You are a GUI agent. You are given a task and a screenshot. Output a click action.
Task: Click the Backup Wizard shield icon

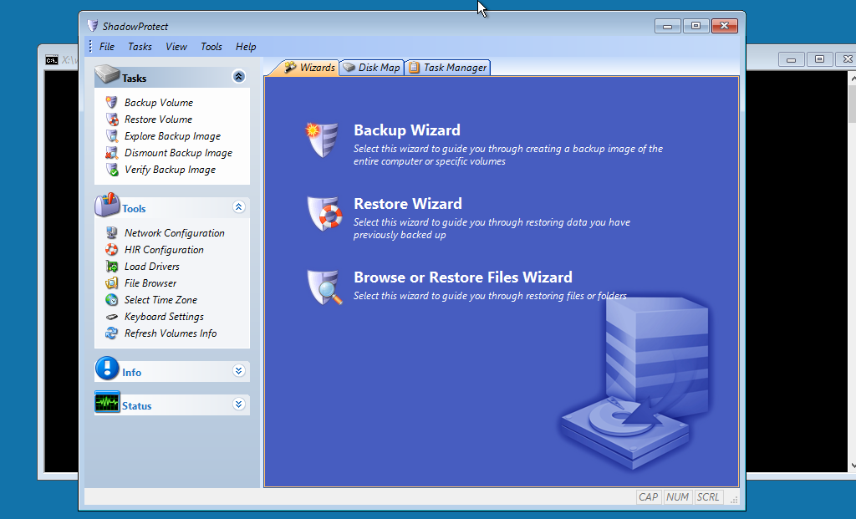click(321, 140)
